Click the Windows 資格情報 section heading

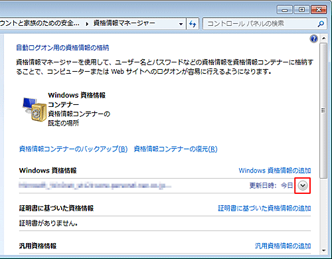click(48, 171)
